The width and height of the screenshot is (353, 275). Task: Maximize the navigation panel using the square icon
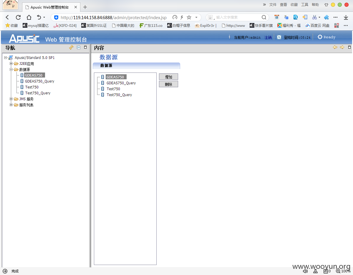point(85,47)
